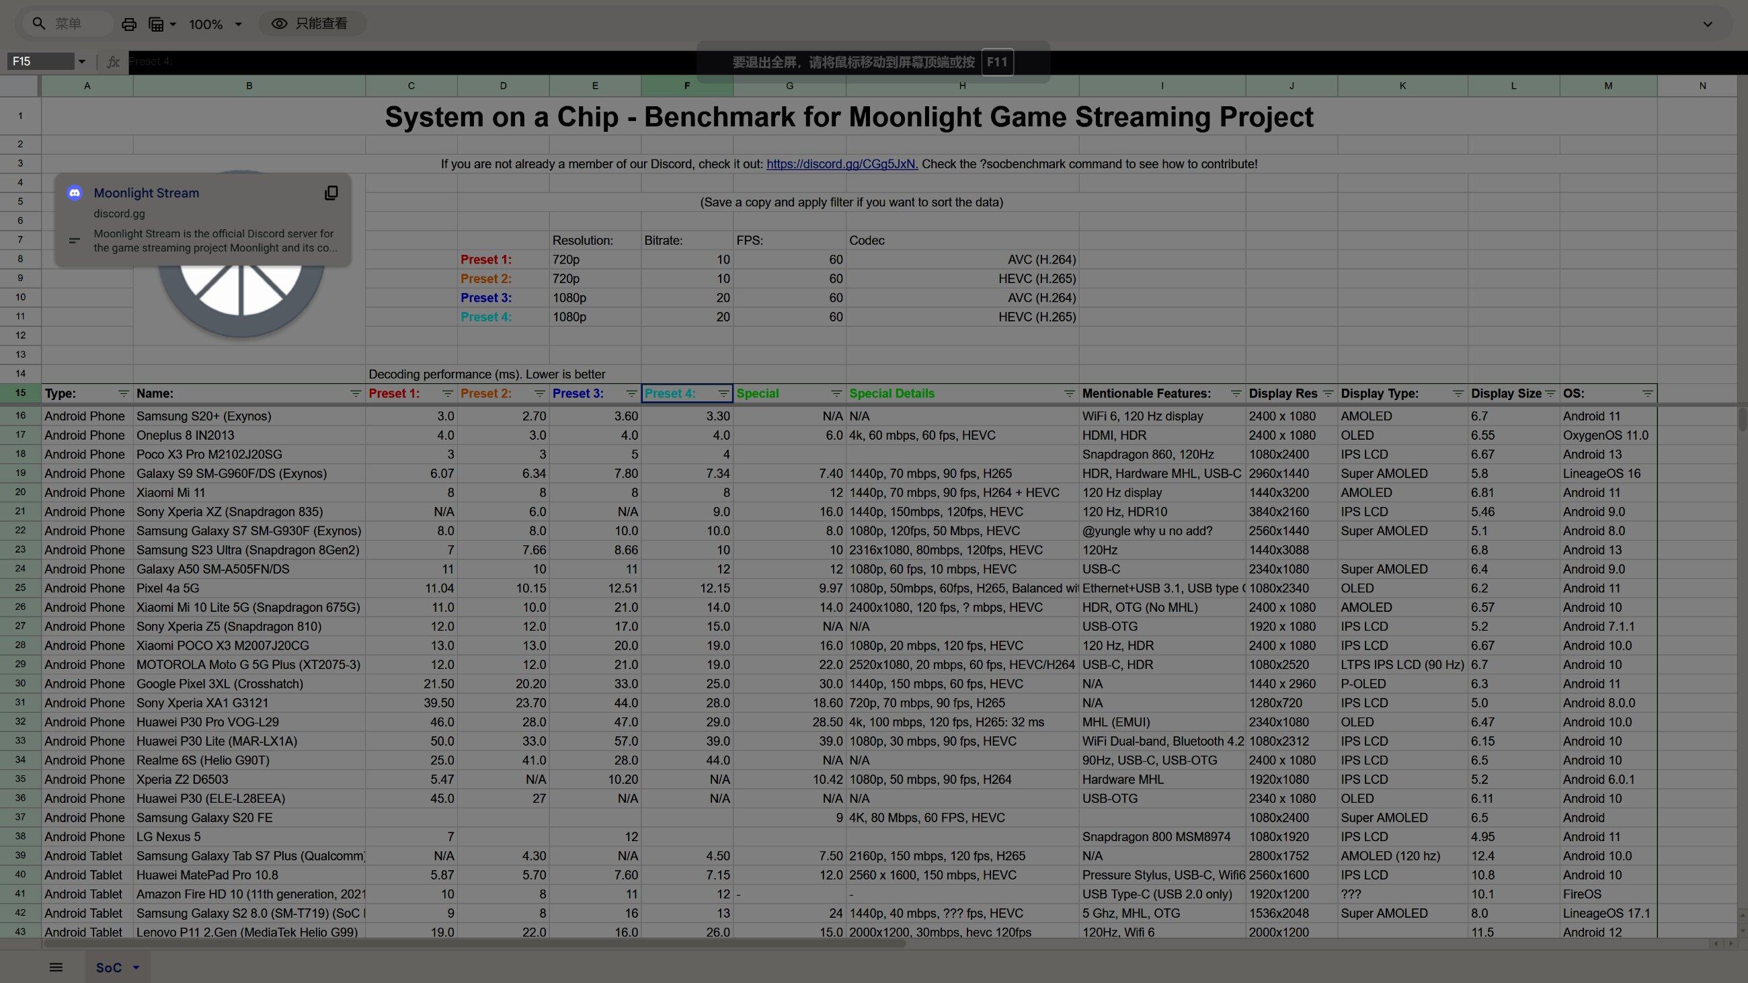
Task: Click the copy link icon in preview card
Action: coord(331,194)
